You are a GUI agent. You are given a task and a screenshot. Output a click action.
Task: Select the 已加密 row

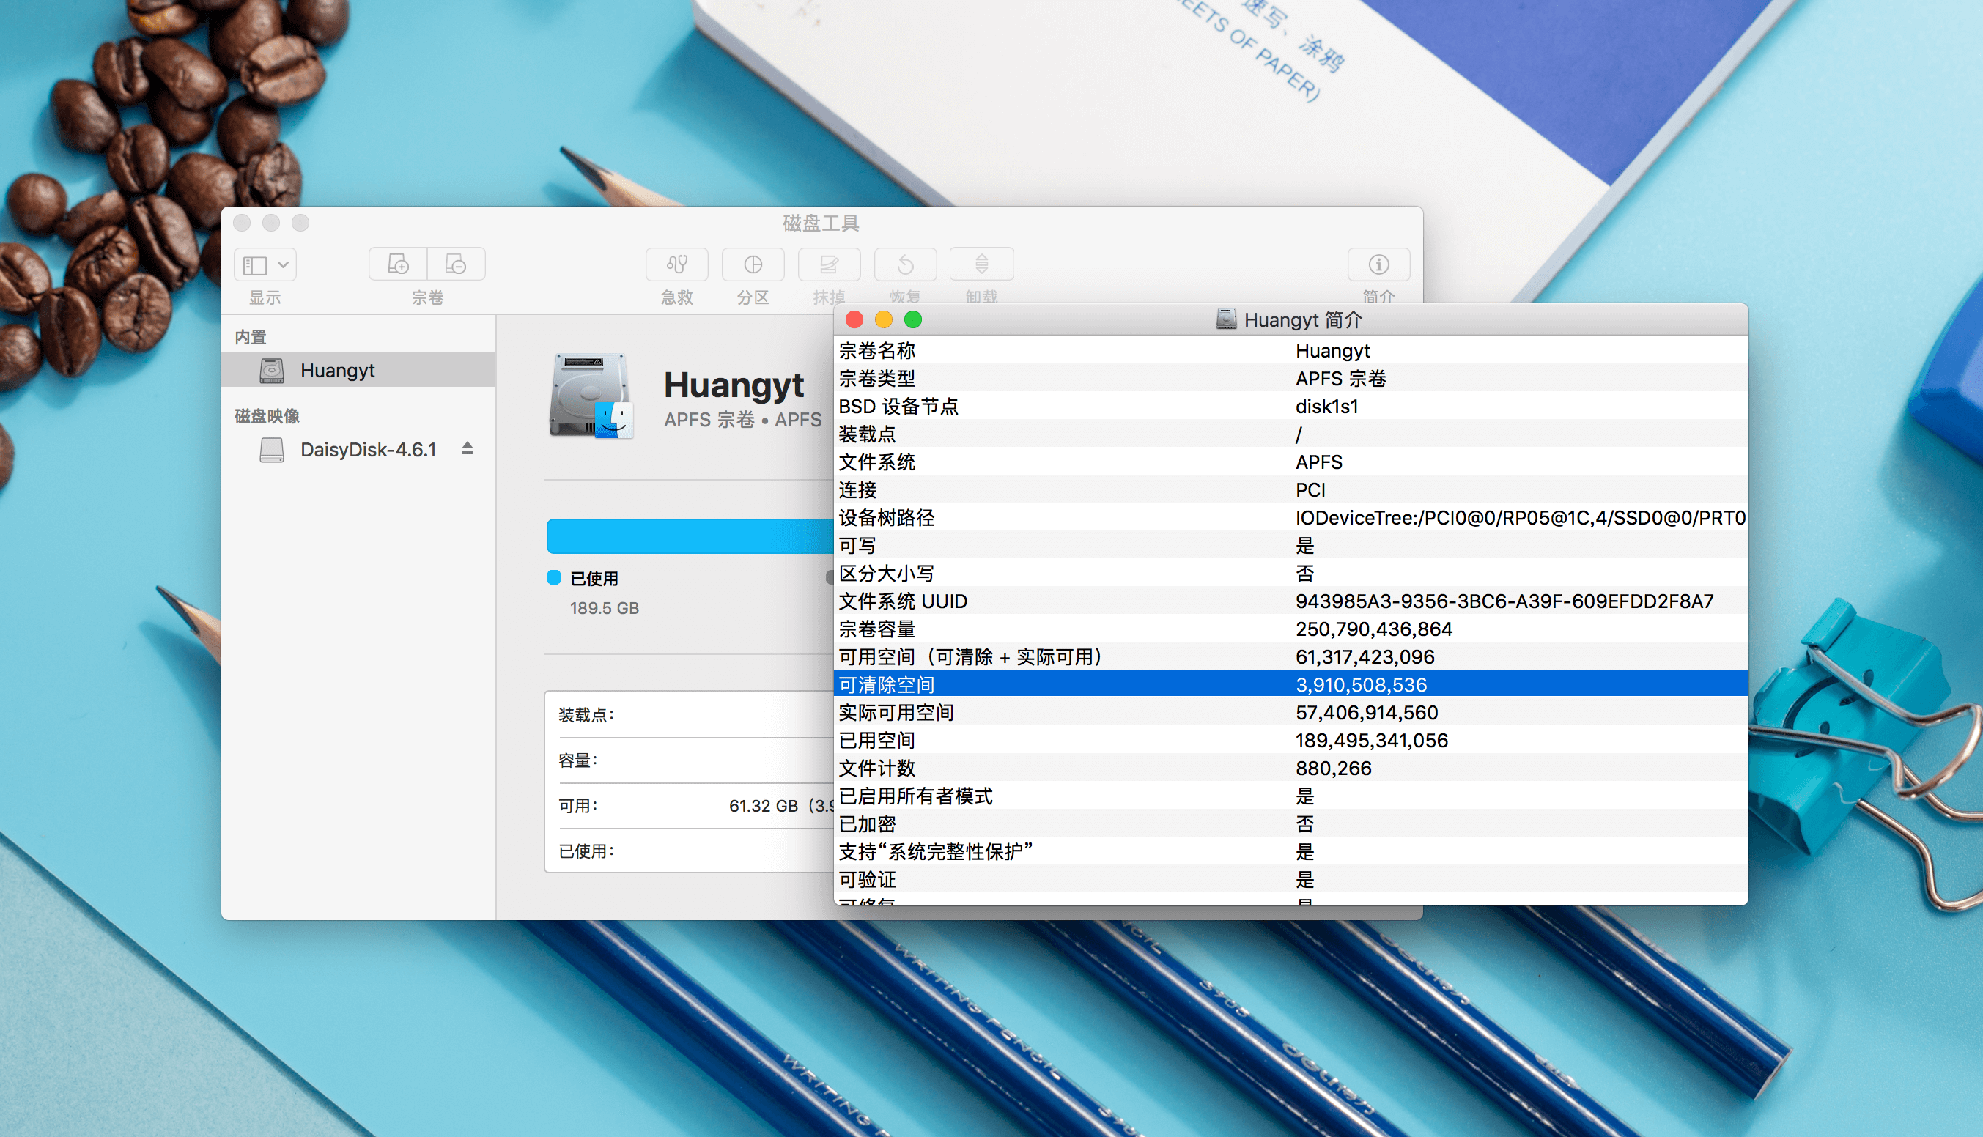pyautogui.click(x=1290, y=825)
